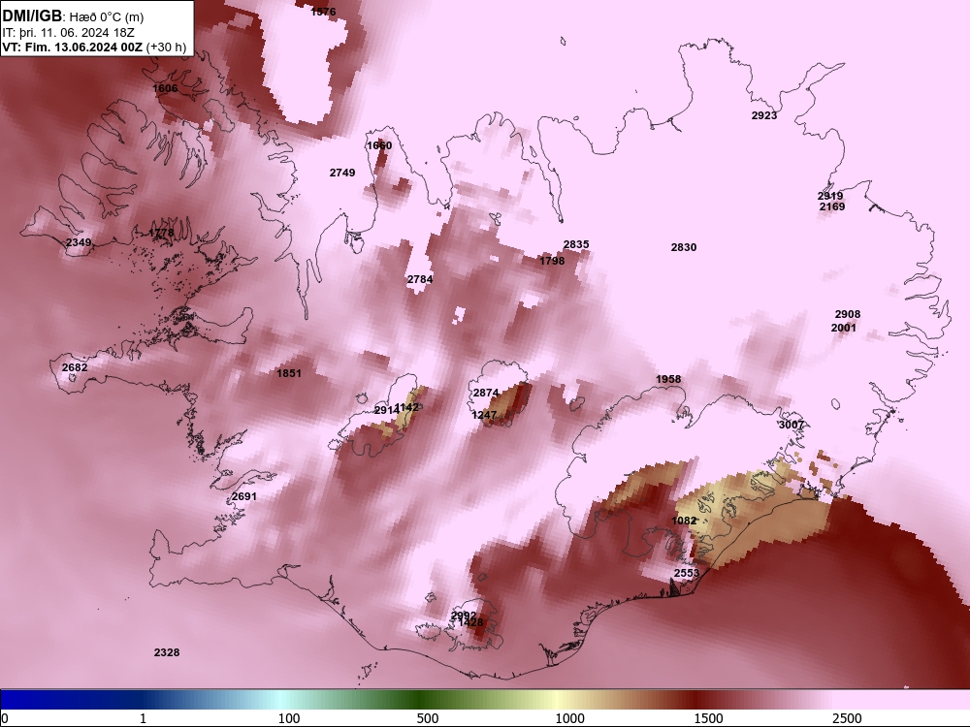Click the legend label 1500
The width and height of the screenshot is (970, 727).
[x=708, y=718]
